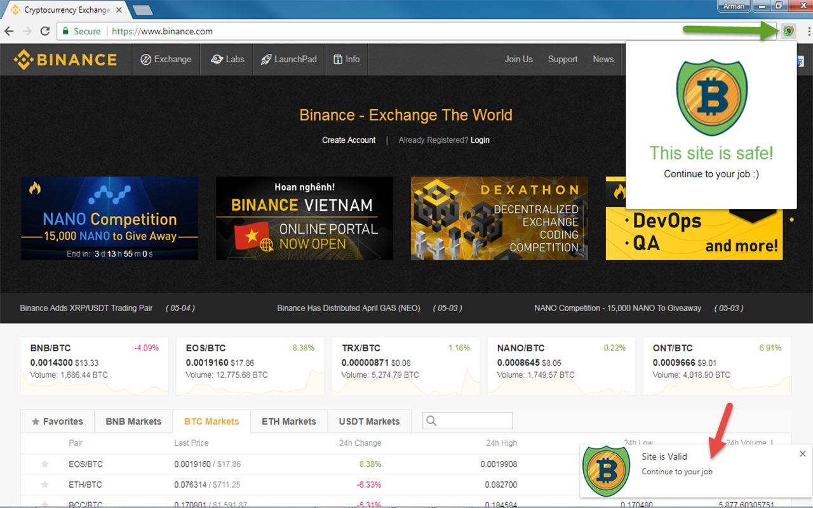Sort by the Pair column header
The width and height of the screenshot is (813, 508).
point(76,443)
